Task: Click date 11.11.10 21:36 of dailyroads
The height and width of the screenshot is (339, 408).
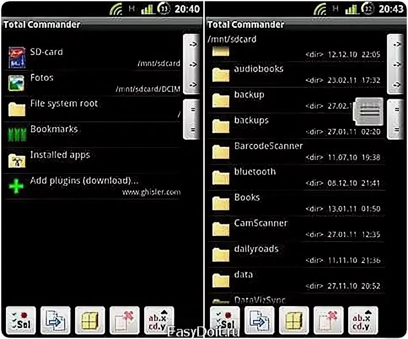Action: coord(354,260)
